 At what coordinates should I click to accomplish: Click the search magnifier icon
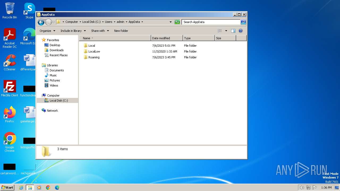pyautogui.click(x=243, y=22)
